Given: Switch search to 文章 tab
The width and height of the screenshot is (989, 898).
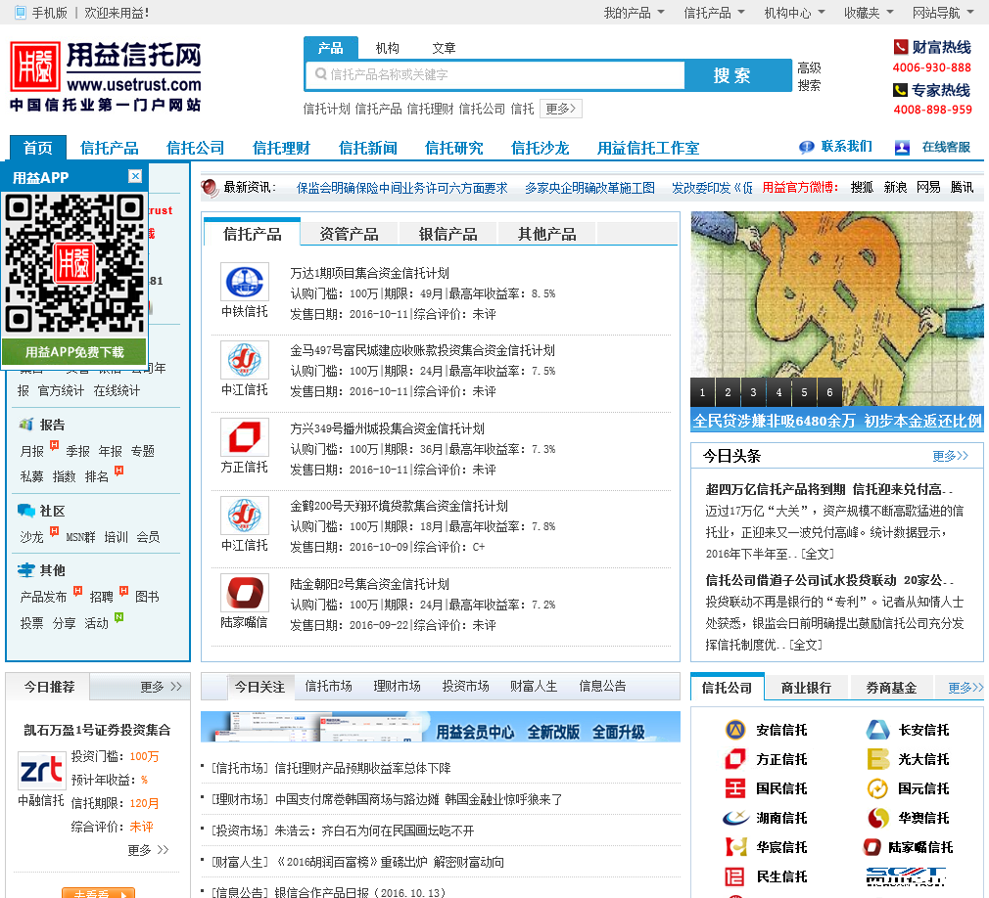Looking at the screenshot, I should (444, 49).
